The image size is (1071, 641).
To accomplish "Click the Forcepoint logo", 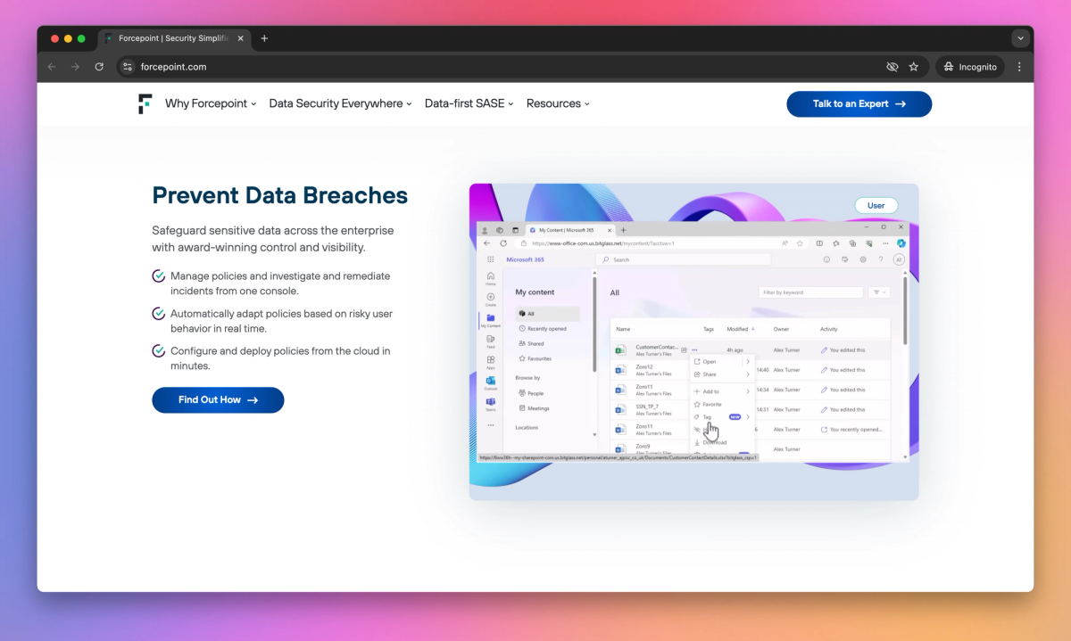I will click(145, 103).
